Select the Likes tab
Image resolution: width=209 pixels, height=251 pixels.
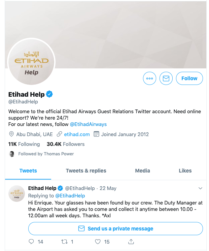pos(185,170)
